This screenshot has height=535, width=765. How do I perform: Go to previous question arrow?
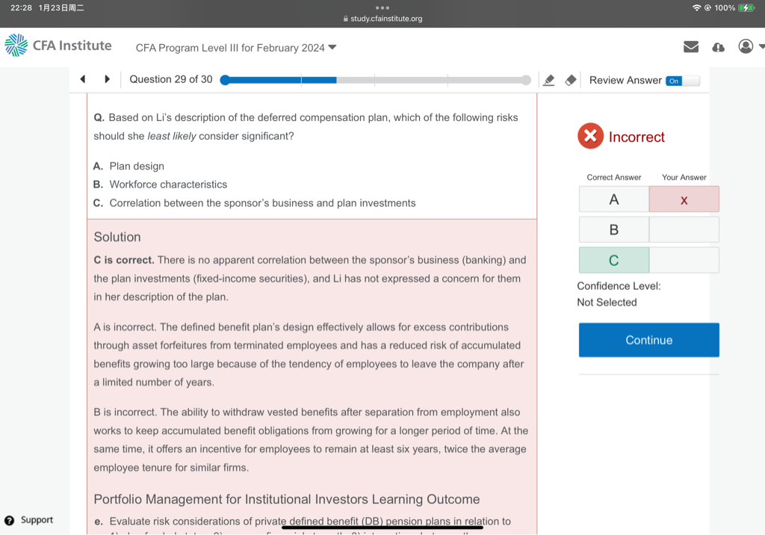83,79
